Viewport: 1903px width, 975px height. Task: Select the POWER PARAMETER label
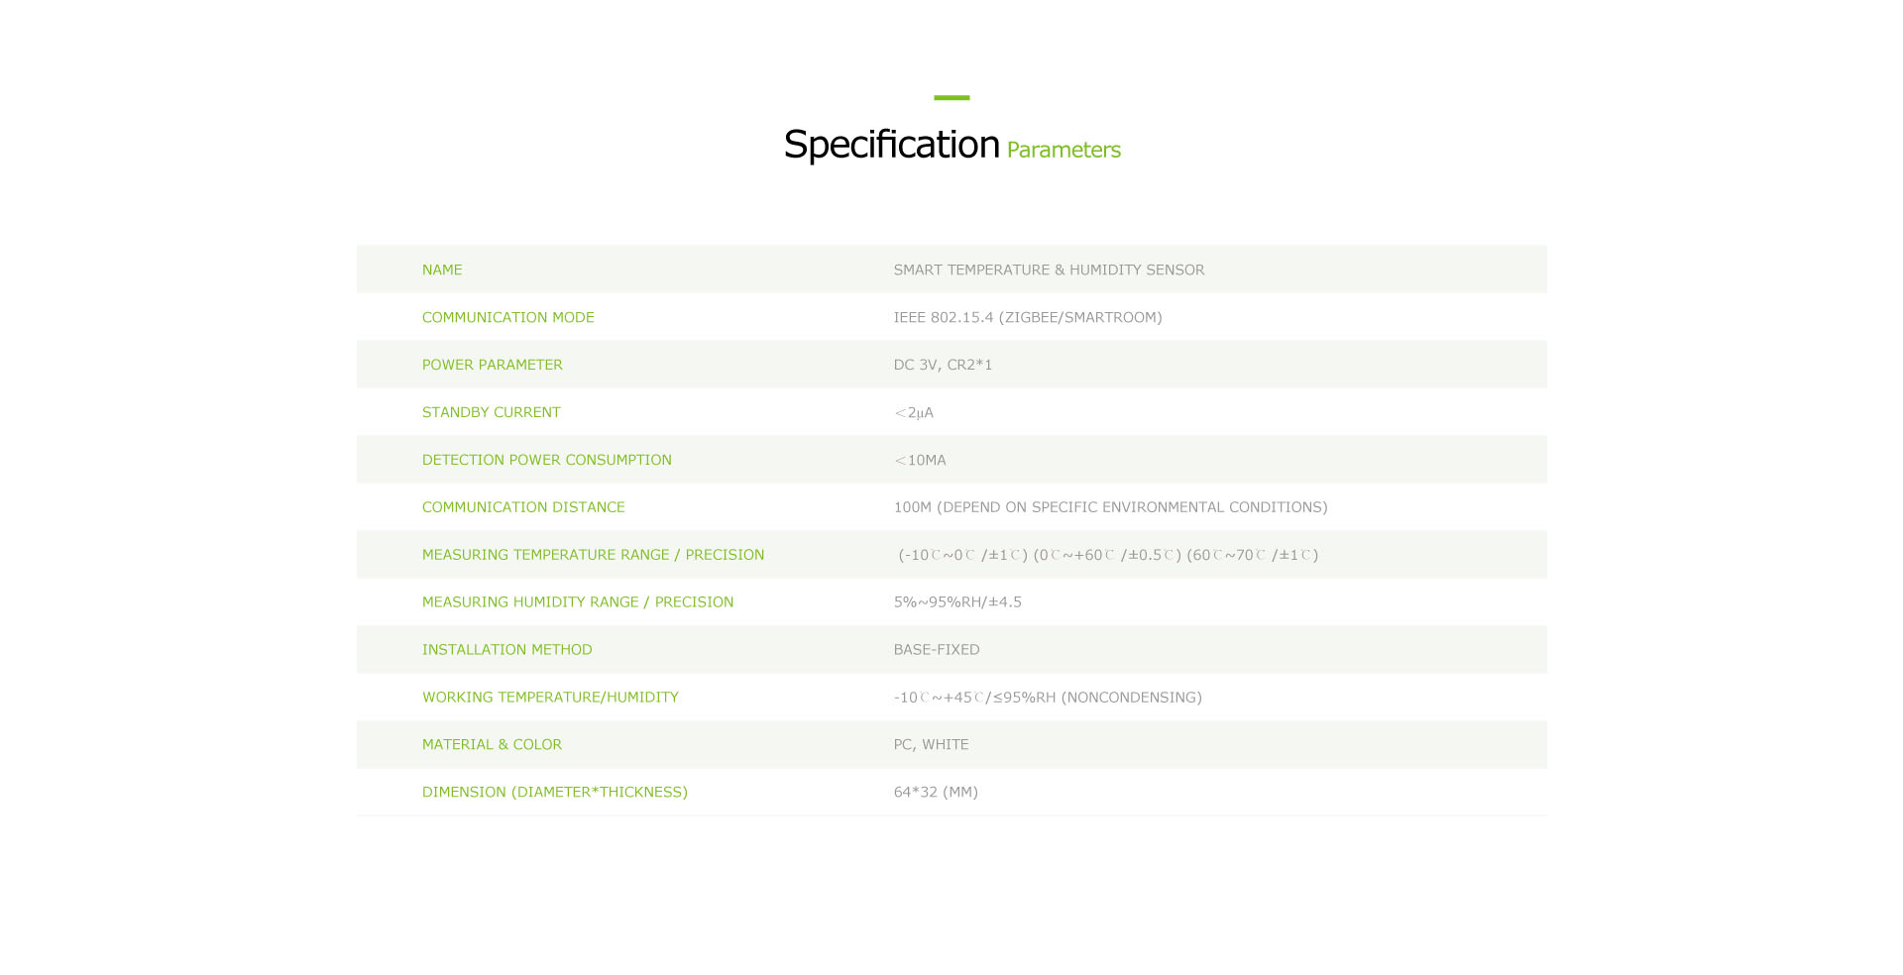coord(493,365)
